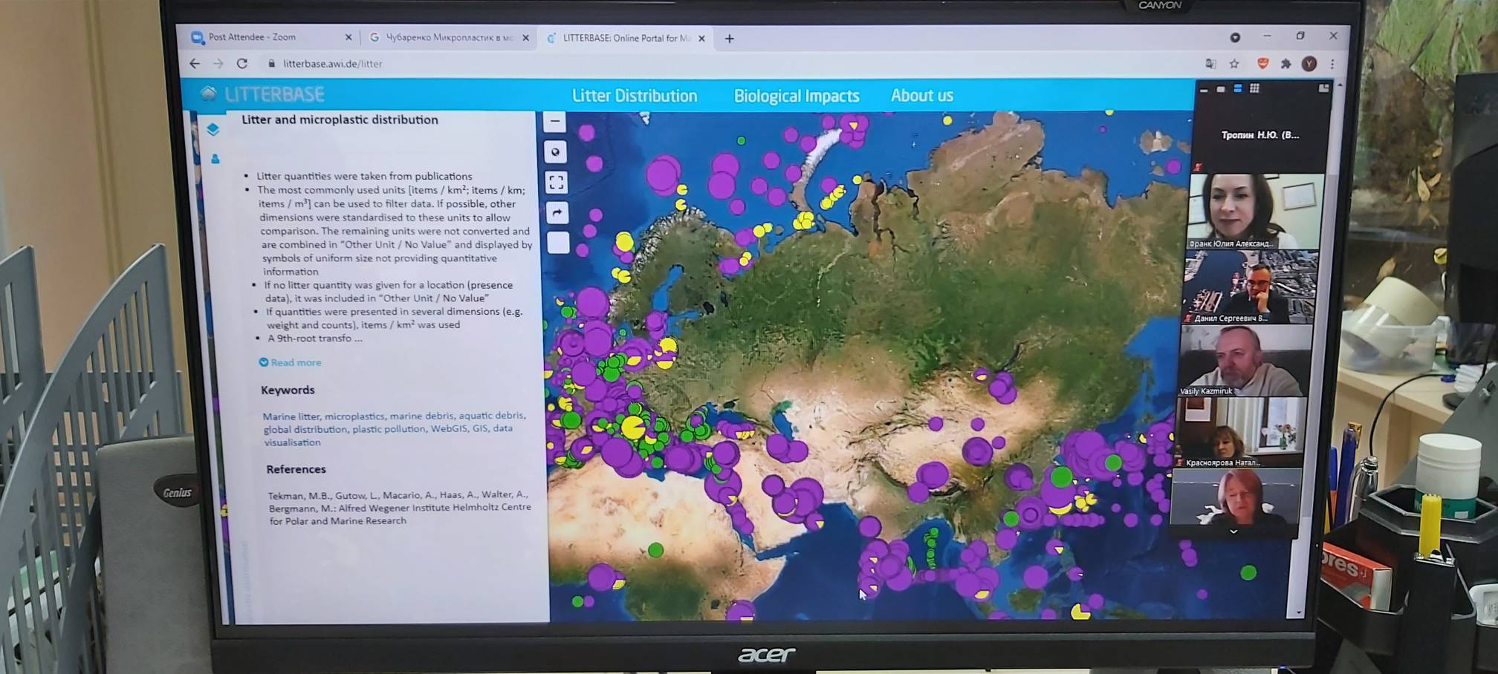Viewport: 1498px width, 674px height.
Task: Click green marker in the Pacific near Zoom panel
Action: click(1248, 572)
